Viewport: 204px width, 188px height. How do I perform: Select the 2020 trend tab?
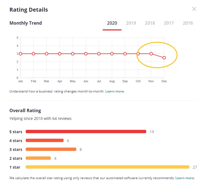(x=112, y=23)
